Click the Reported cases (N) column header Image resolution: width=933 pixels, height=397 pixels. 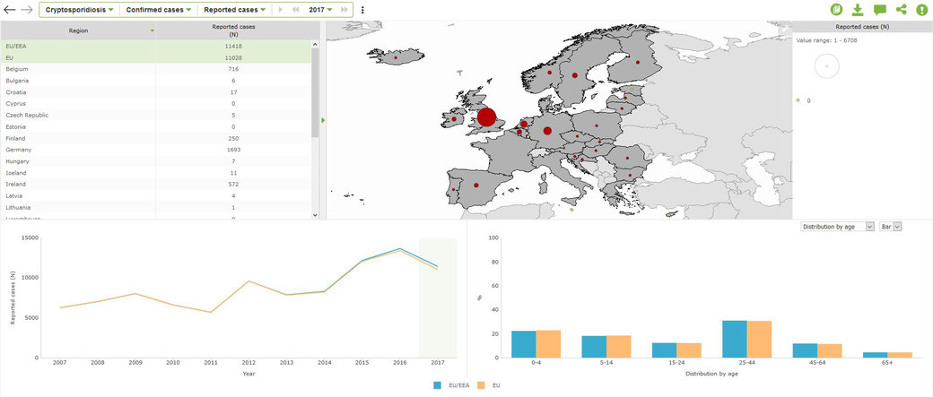[234, 30]
